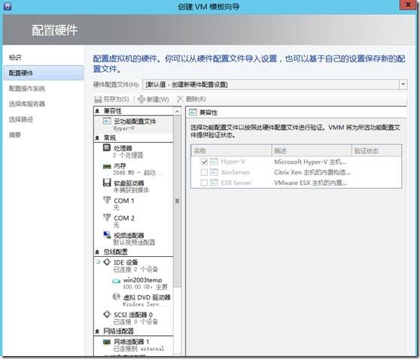Sort by 描述 column header

point(312,151)
